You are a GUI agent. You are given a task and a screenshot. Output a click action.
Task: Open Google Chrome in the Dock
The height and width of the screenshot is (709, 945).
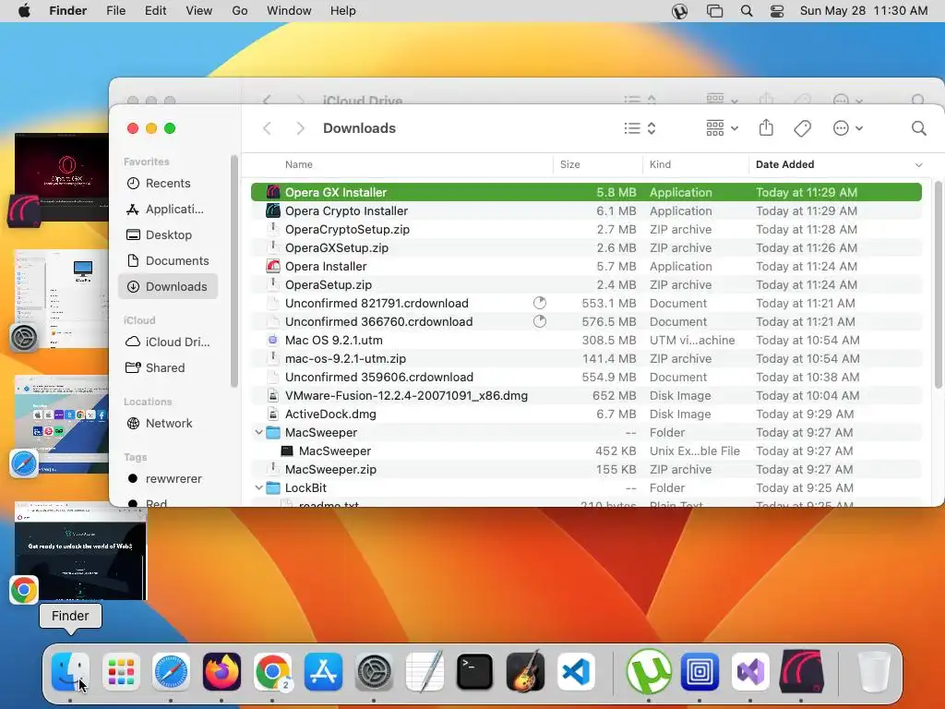tap(272, 671)
